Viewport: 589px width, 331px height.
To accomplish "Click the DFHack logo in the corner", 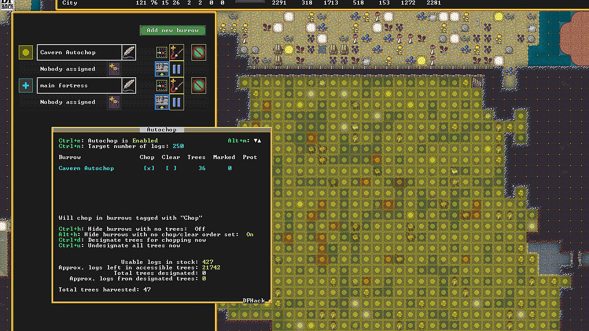I will tap(7, 5).
